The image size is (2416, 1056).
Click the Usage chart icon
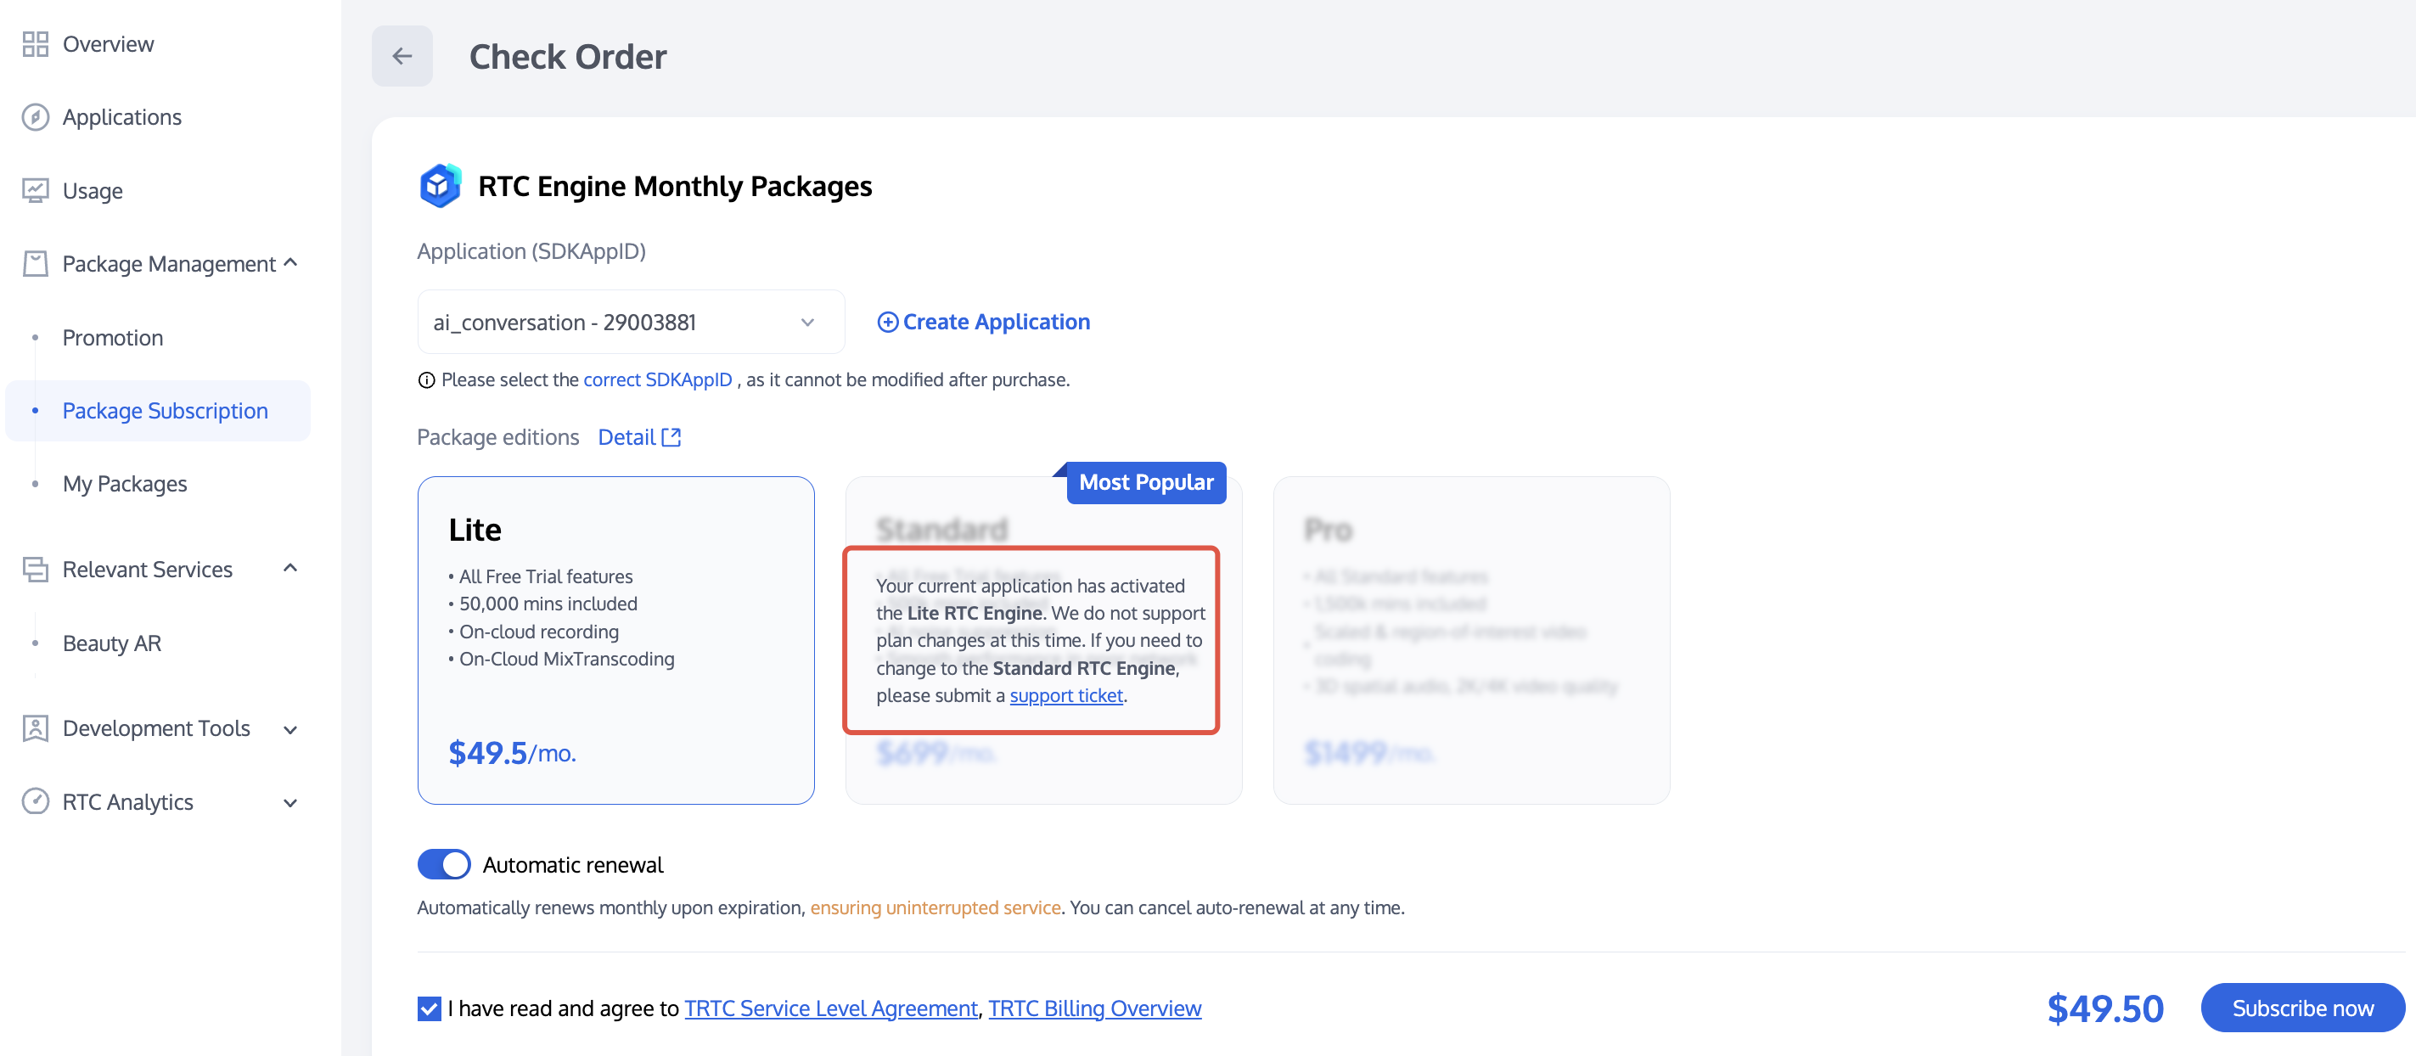pos(35,190)
